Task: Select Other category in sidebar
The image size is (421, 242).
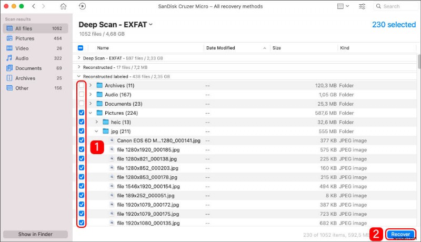Action: (x=35, y=88)
